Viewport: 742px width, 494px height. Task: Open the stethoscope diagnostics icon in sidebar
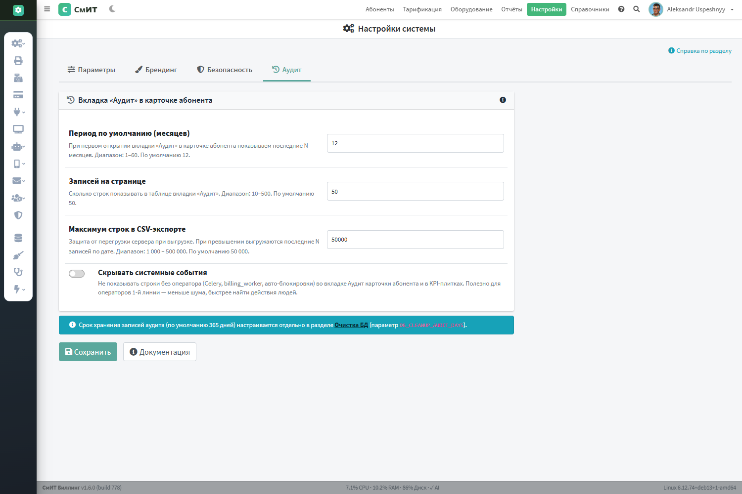(18, 272)
